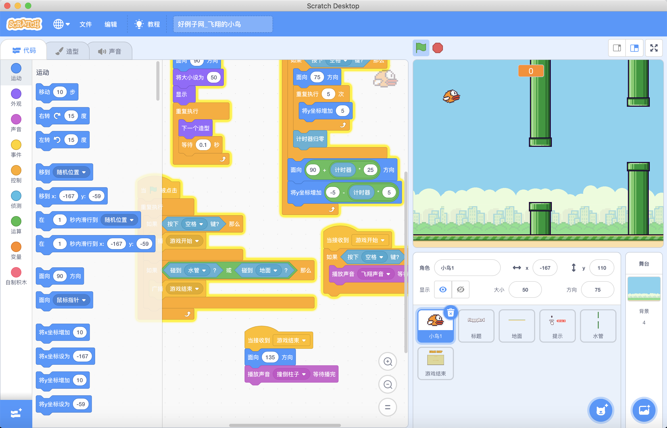Open the 编辑 menu
Screen dimensions: 667x428
[110, 24]
